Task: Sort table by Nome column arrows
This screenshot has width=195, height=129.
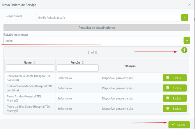Action: (x=35, y=63)
